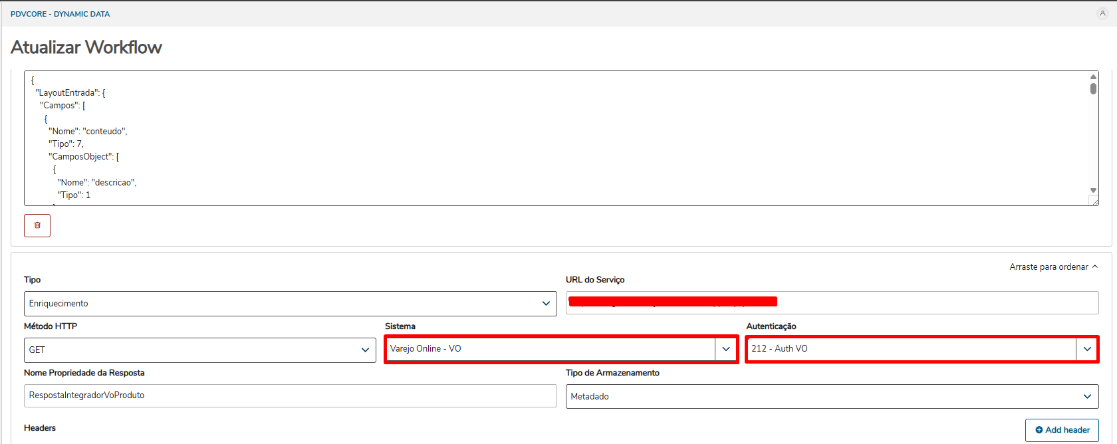Open the user profile icon
1117x444 pixels.
(1102, 13)
